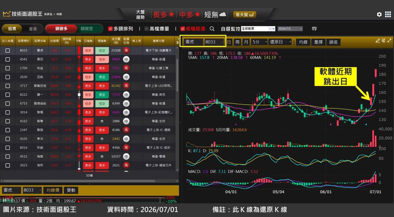Select the chart pencil drawing tool
The height and width of the screenshot is (217, 394).
[378, 41]
